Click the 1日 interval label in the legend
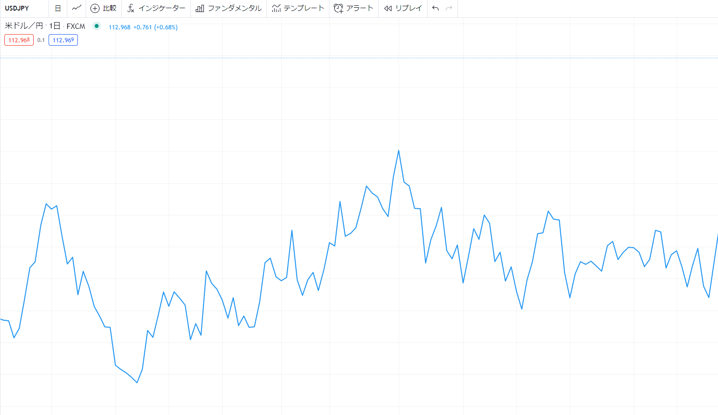The image size is (718, 415). [x=55, y=26]
